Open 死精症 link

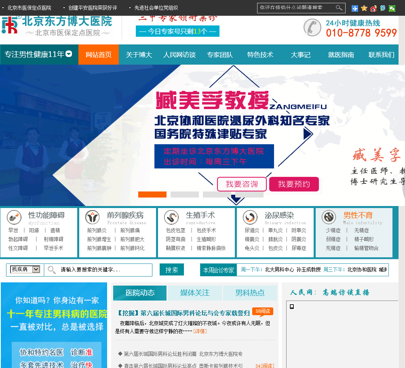pos(333,248)
